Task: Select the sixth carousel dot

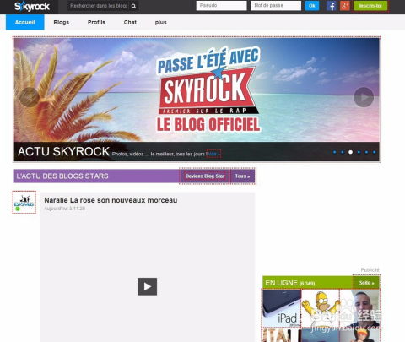Action: tap(375, 152)
